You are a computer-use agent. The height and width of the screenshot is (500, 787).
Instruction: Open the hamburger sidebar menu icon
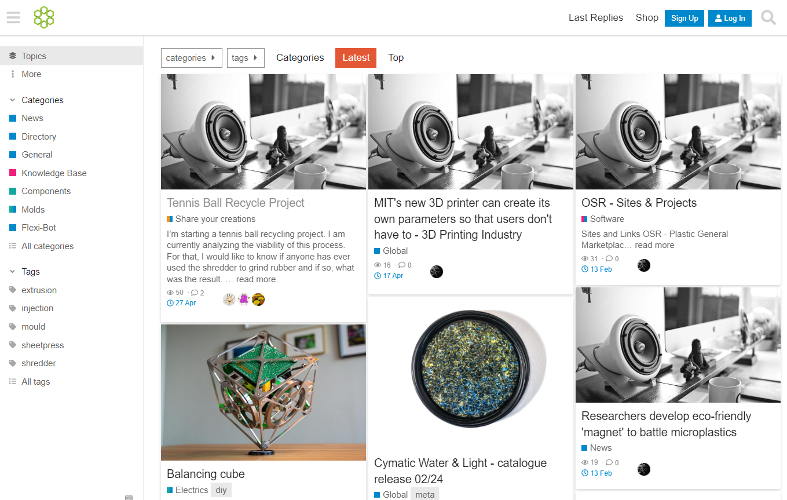(13, 18)
